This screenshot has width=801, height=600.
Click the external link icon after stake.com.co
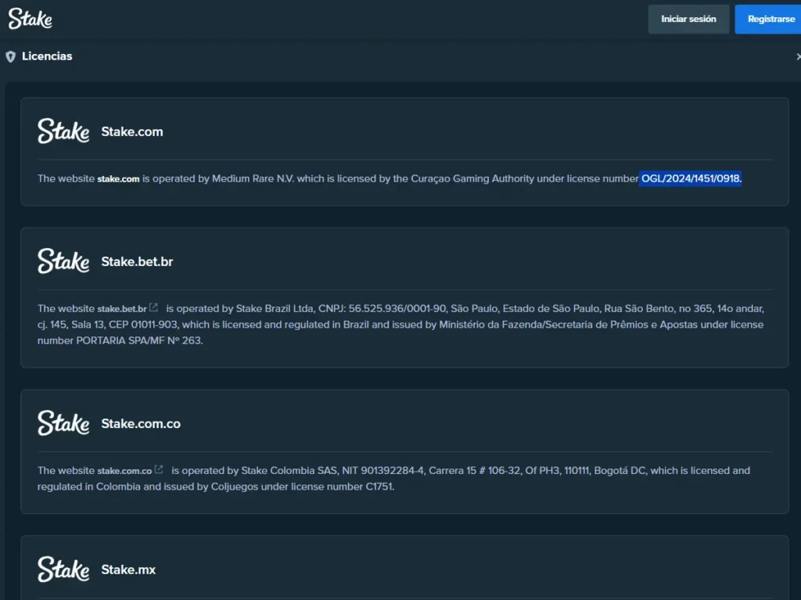159,469
